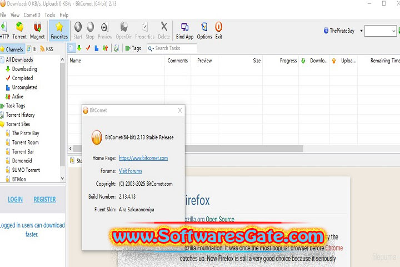
Task: Open the Properties toolbar icon
Action: click(144, 31)
